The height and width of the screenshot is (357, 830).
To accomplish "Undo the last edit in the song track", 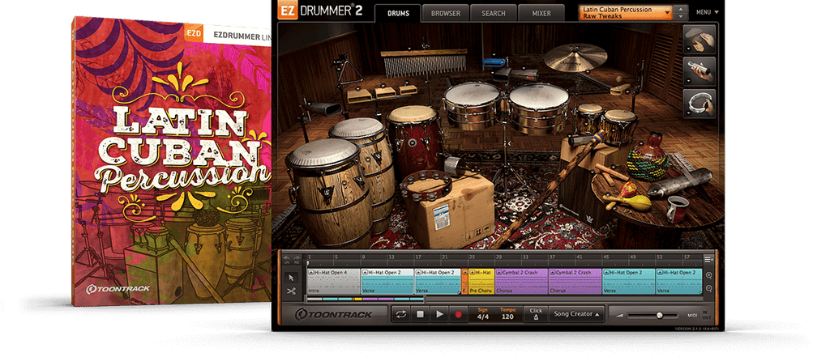I will click(286, 259).
